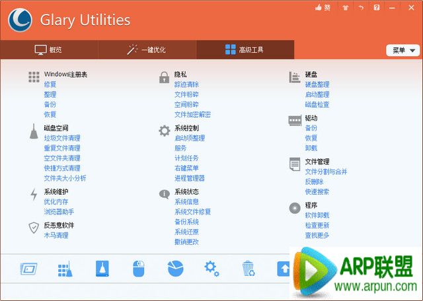The width and height of the screenshot is (423, 301).
Task: Open help via the question mark icon
Action: point(377,7)
